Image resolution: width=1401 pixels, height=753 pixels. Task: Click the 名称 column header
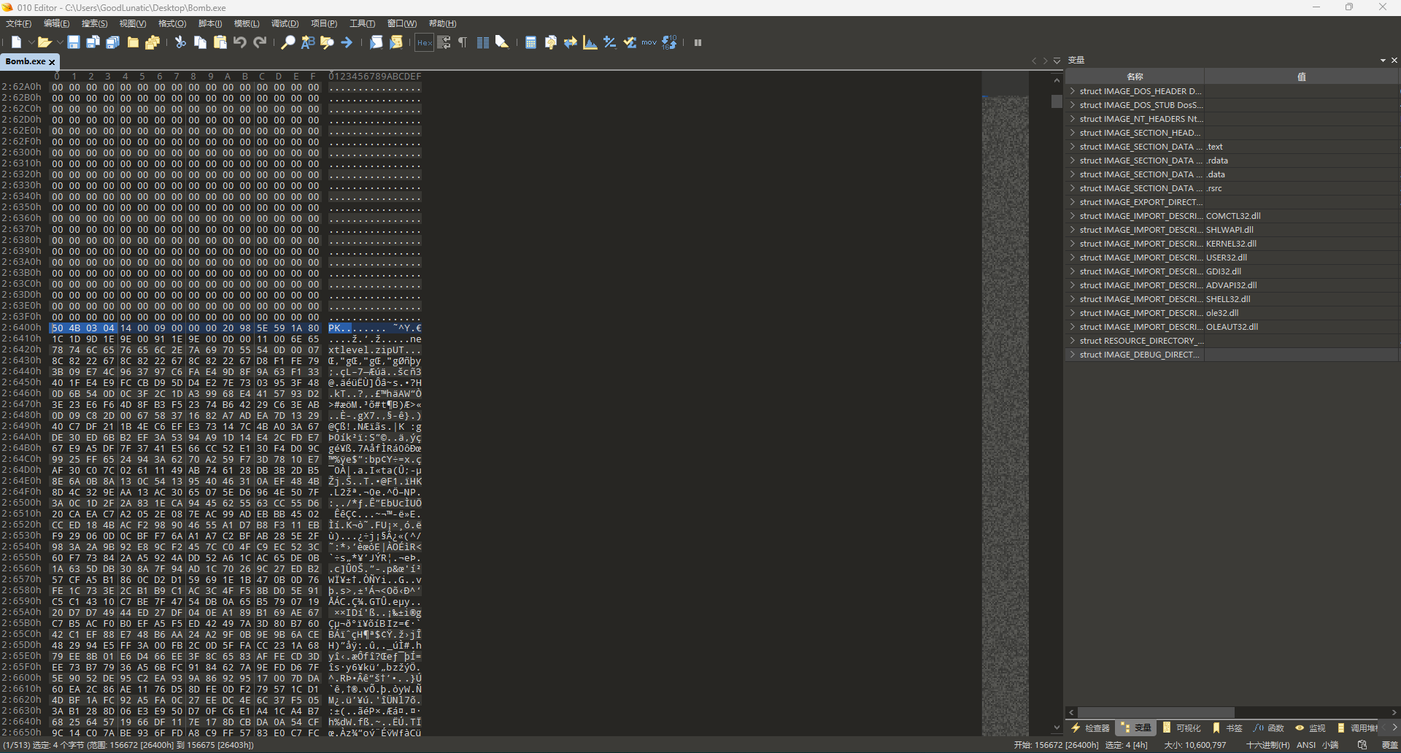coord(1135,77)
